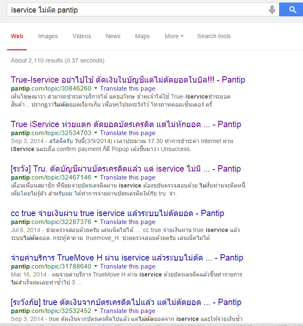303x326 pixels.
Task: Click the pantip.com/topic/30846260 URL text
Action: [x=51, y=89]
